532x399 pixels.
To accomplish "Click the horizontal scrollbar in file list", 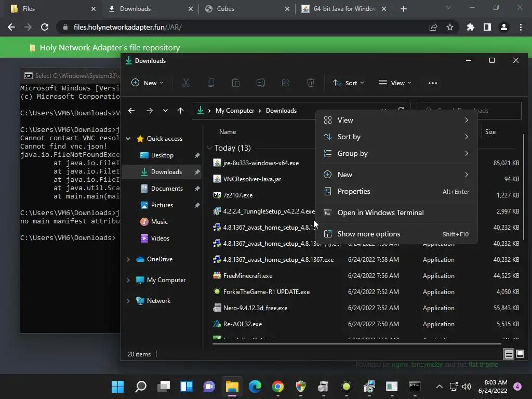I will pyautogui.click(x=356, y=344).
